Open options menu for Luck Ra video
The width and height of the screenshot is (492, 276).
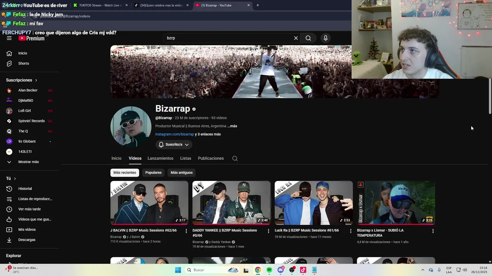tap(351, 231)
